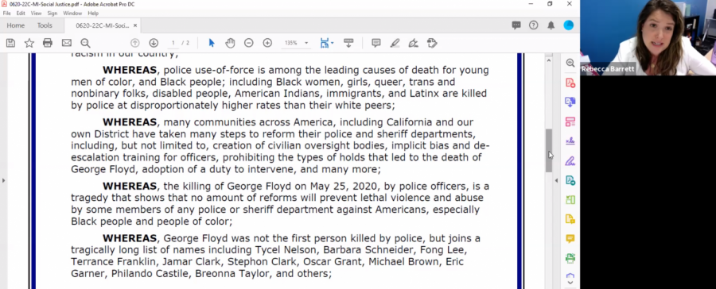Collapse the right tools pane arrow
716x289 pixels.
[x=556, y=180]
